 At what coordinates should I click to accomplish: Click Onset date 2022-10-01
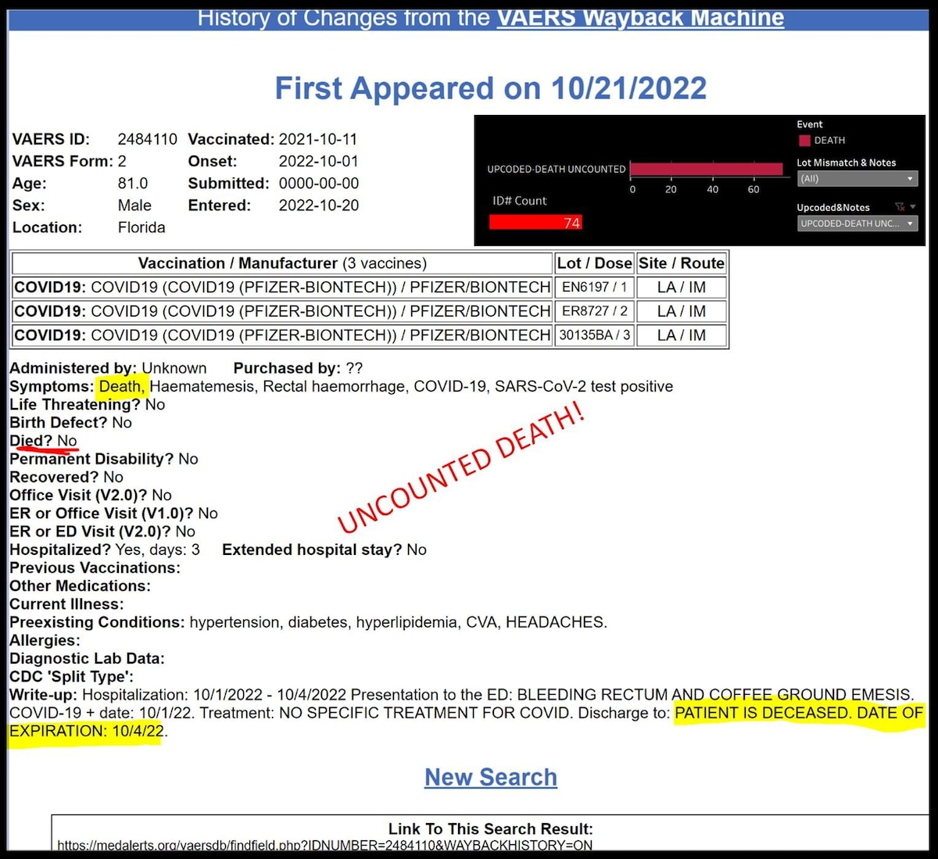pyautogui.click(x=318, y=161)
